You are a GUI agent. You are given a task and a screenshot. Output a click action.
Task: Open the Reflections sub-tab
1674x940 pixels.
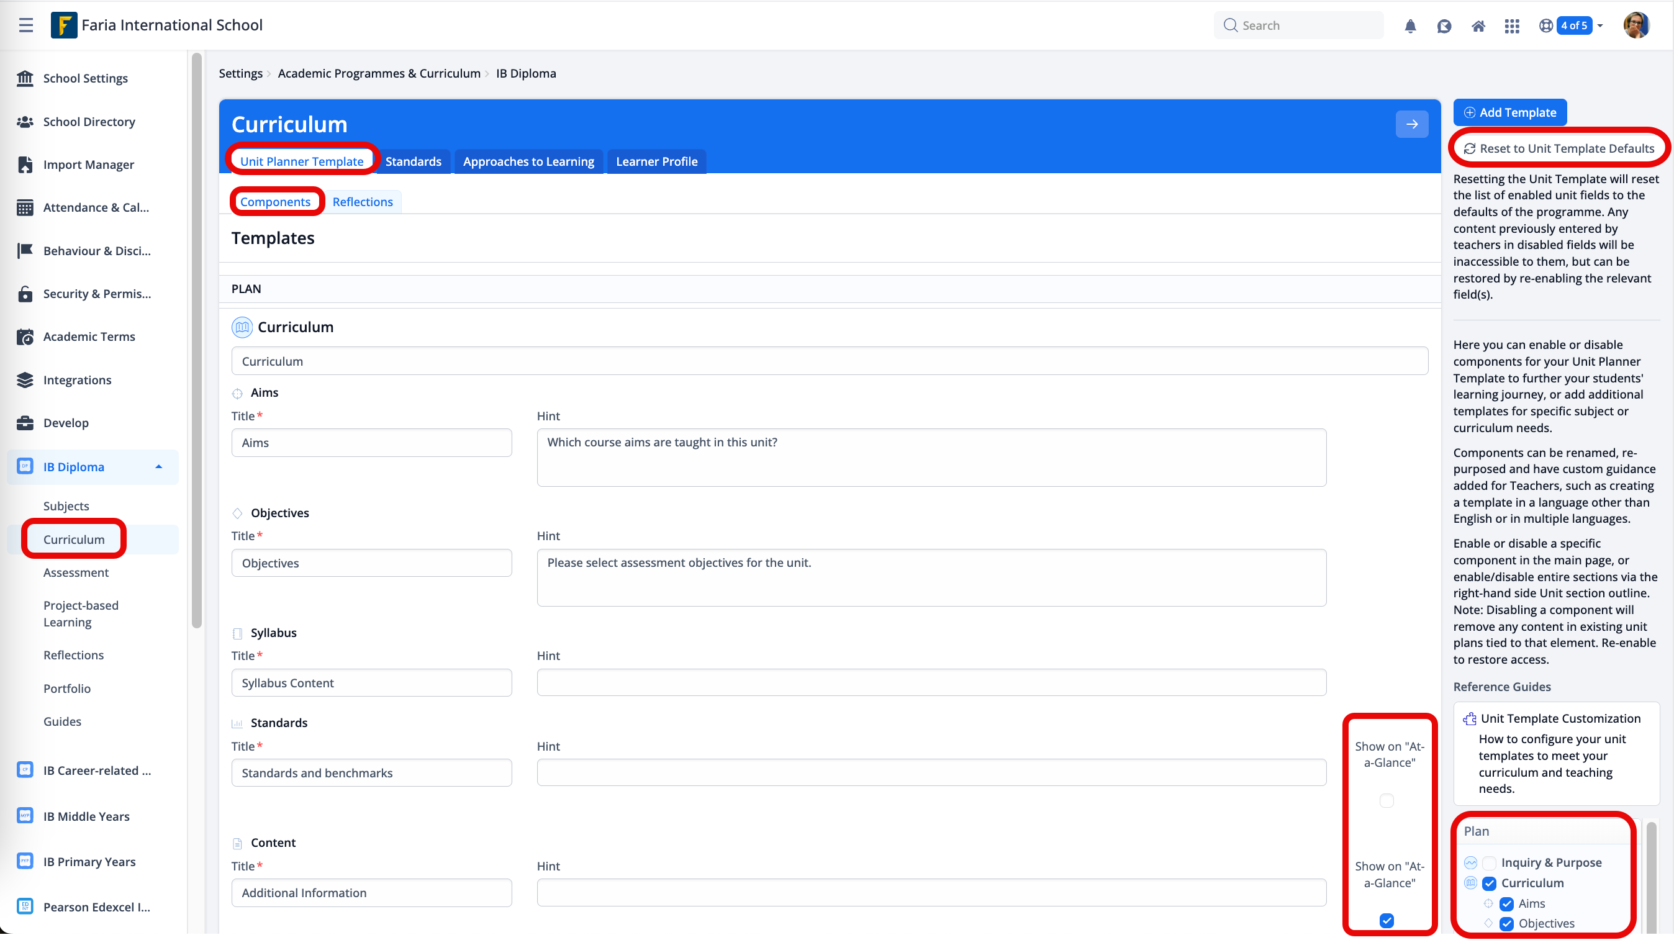(362, 202)
